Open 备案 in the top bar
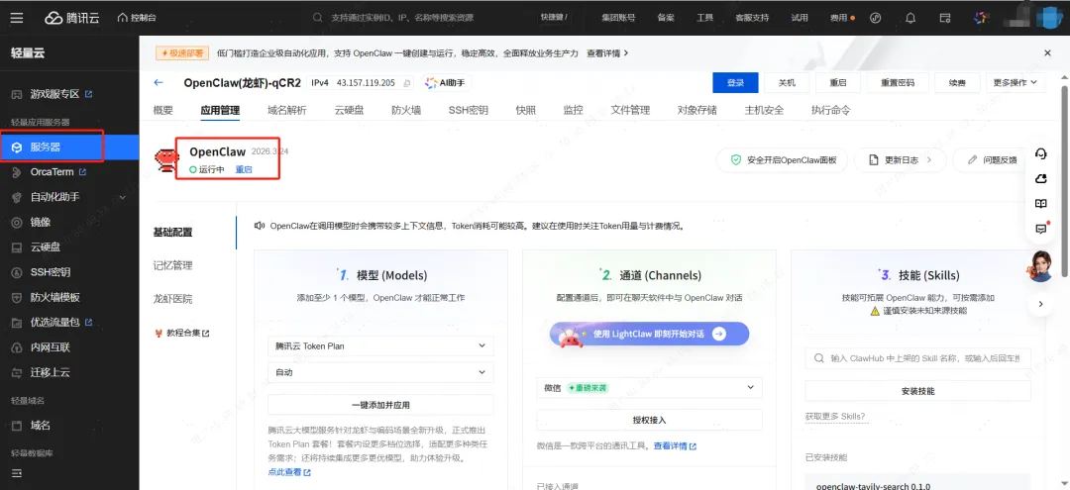Image resolution: width=1070 pixels, height=490 pixels. 666,18
